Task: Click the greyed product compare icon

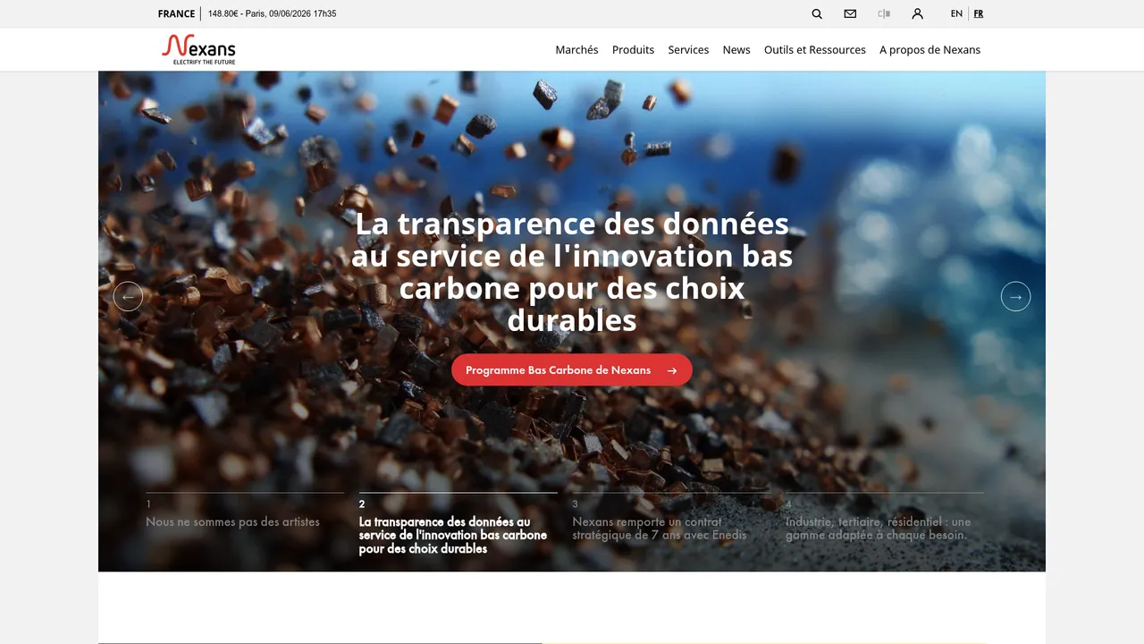Action: coord(884,13)
